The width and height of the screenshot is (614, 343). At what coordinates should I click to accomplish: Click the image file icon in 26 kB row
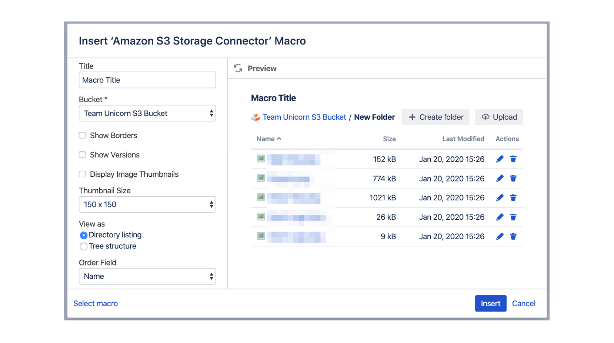pos(261,216)
